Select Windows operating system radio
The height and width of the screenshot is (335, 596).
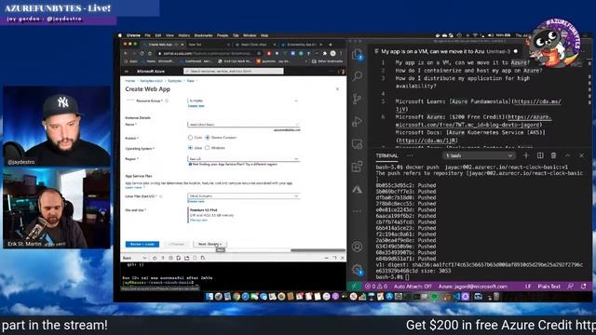pyautogui.click(x=208, y=148)
